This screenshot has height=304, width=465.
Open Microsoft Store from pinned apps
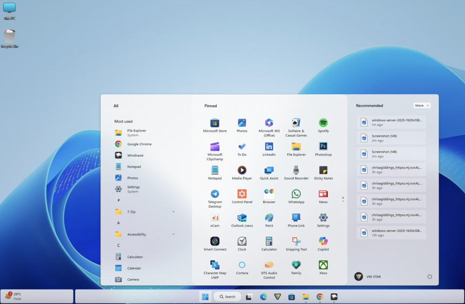point(215,126)
